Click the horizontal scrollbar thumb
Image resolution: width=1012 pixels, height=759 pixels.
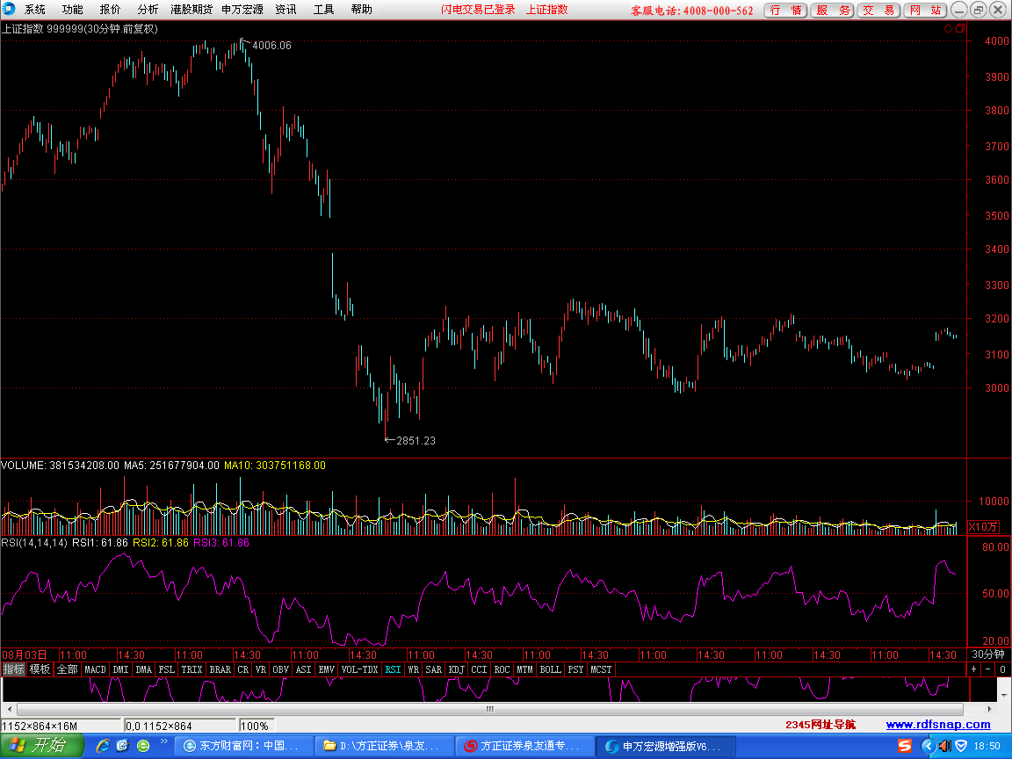490,709
